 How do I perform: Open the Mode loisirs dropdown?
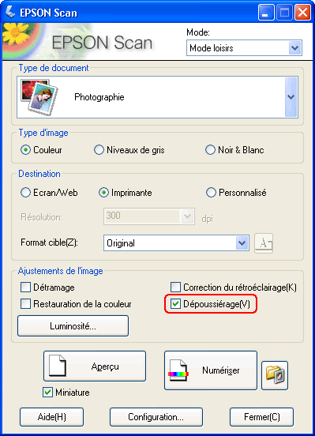pos(244,48)
